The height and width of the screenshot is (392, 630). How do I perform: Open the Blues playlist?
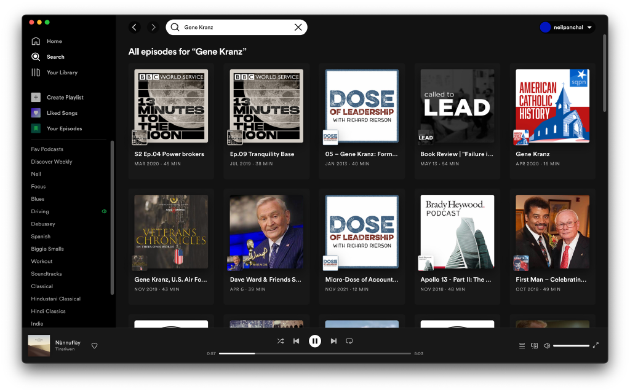38,199
